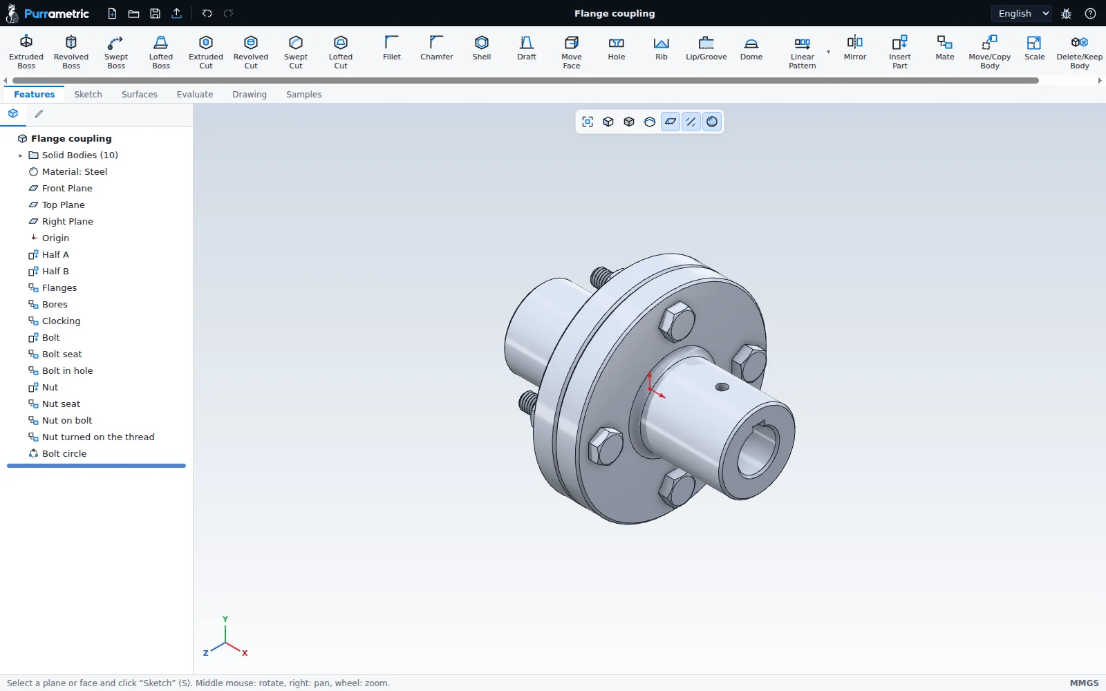This screenshot has height=691, width=1106.
Task: Select the Revolved Cut tool
Action: (x=251, y=52)
